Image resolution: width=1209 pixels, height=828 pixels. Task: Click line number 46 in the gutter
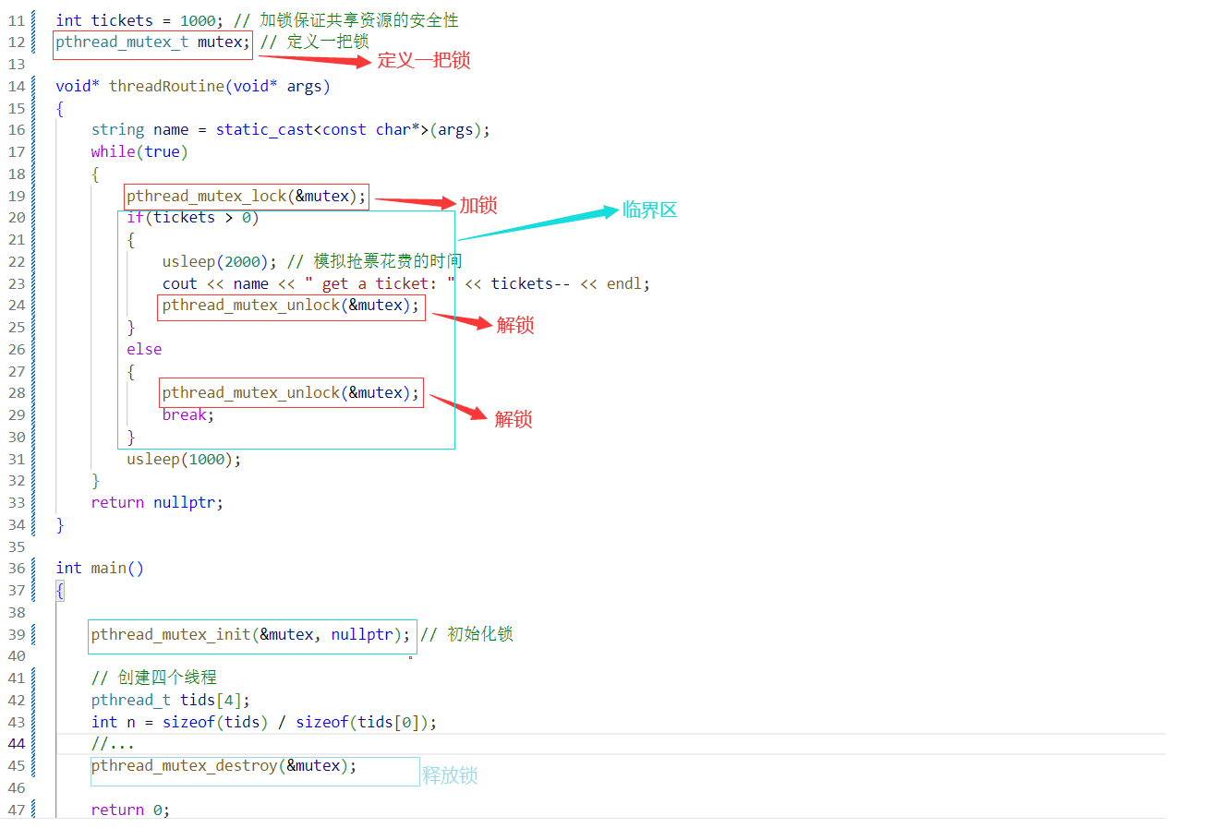coord(17,787)
